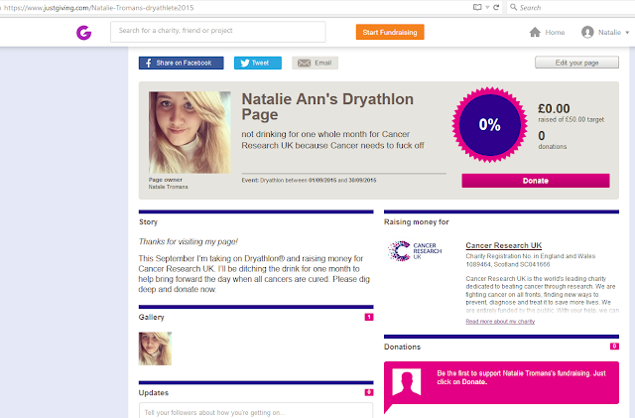Open the gallery photo thumbnail
This screenshot has width=635, height=418.
click(x=155, y=348)
